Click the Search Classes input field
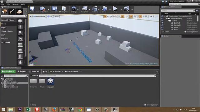This screenshot has height=112, width=200. pyautogui.click(x=14, y=16)
